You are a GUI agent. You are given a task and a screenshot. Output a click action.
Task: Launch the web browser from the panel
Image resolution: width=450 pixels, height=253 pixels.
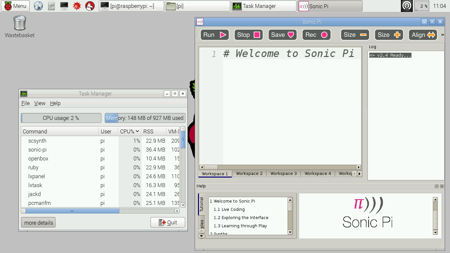[x=39, y=6]
